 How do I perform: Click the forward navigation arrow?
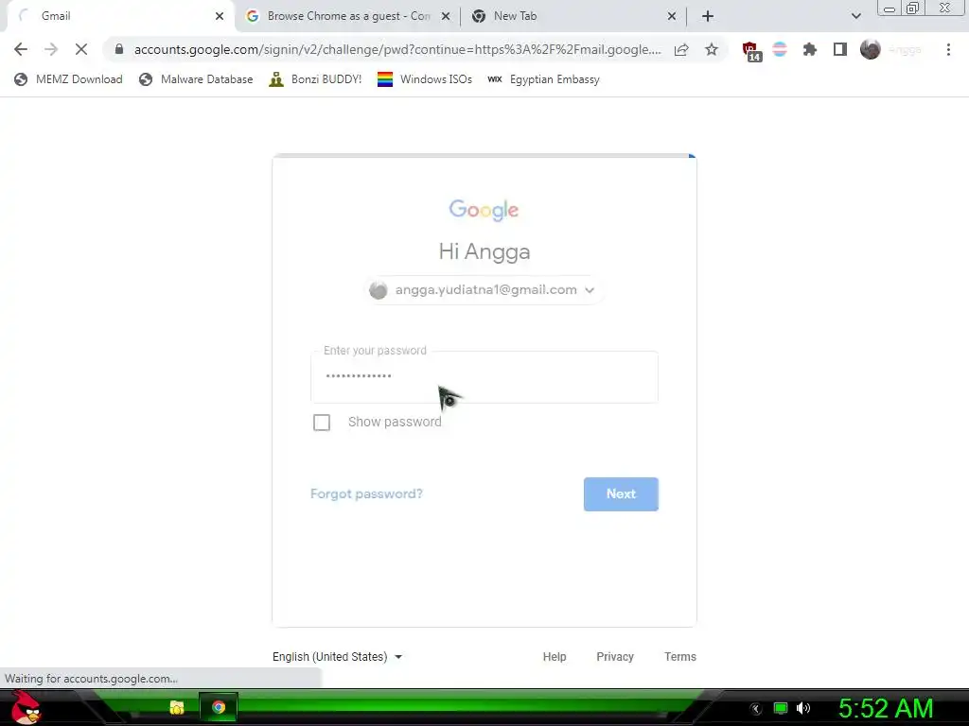[x=51, y=49]
